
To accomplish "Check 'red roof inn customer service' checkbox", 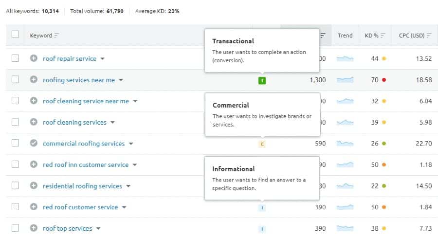I will tap(16, 164).
